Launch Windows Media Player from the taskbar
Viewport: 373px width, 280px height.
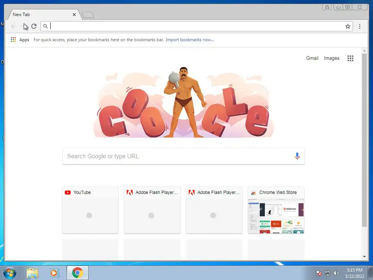[54, 273]
